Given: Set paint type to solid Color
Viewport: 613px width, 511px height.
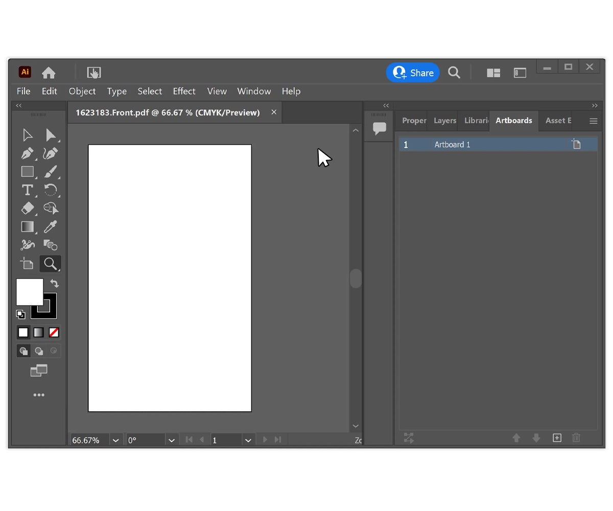Looking at the screenshot, I should coord(23,333).
